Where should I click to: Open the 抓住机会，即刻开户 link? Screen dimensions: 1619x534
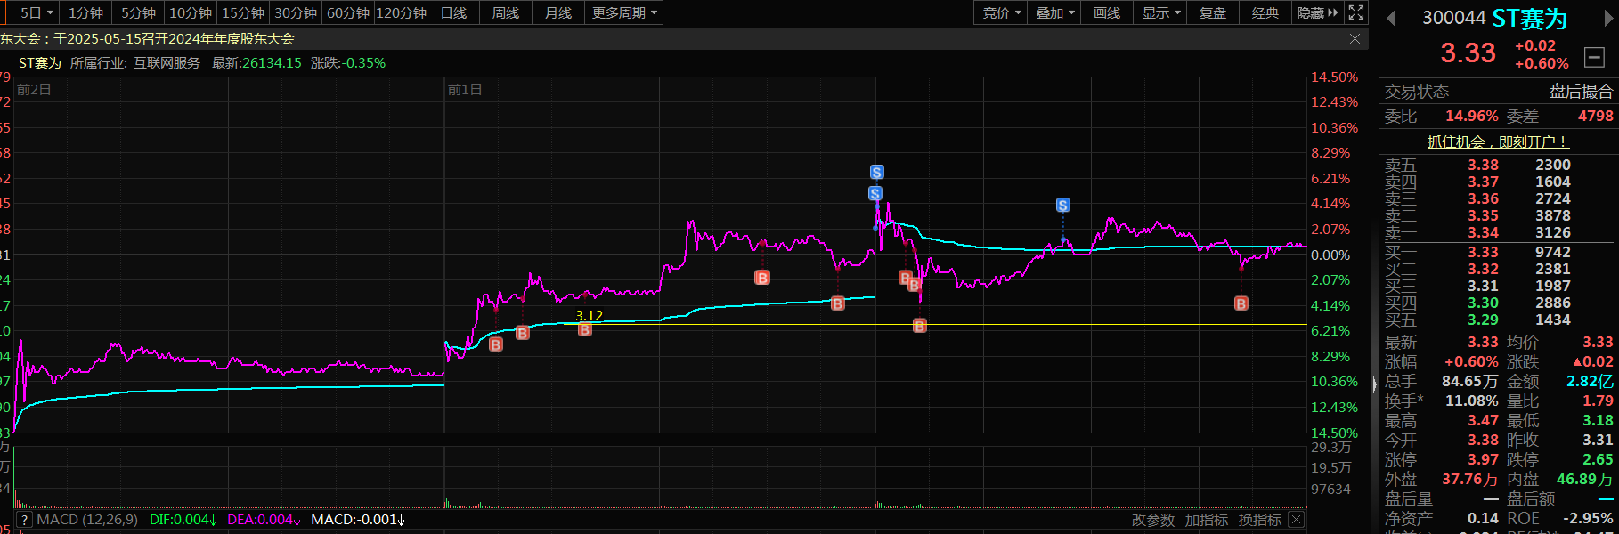coord(1498,142)
